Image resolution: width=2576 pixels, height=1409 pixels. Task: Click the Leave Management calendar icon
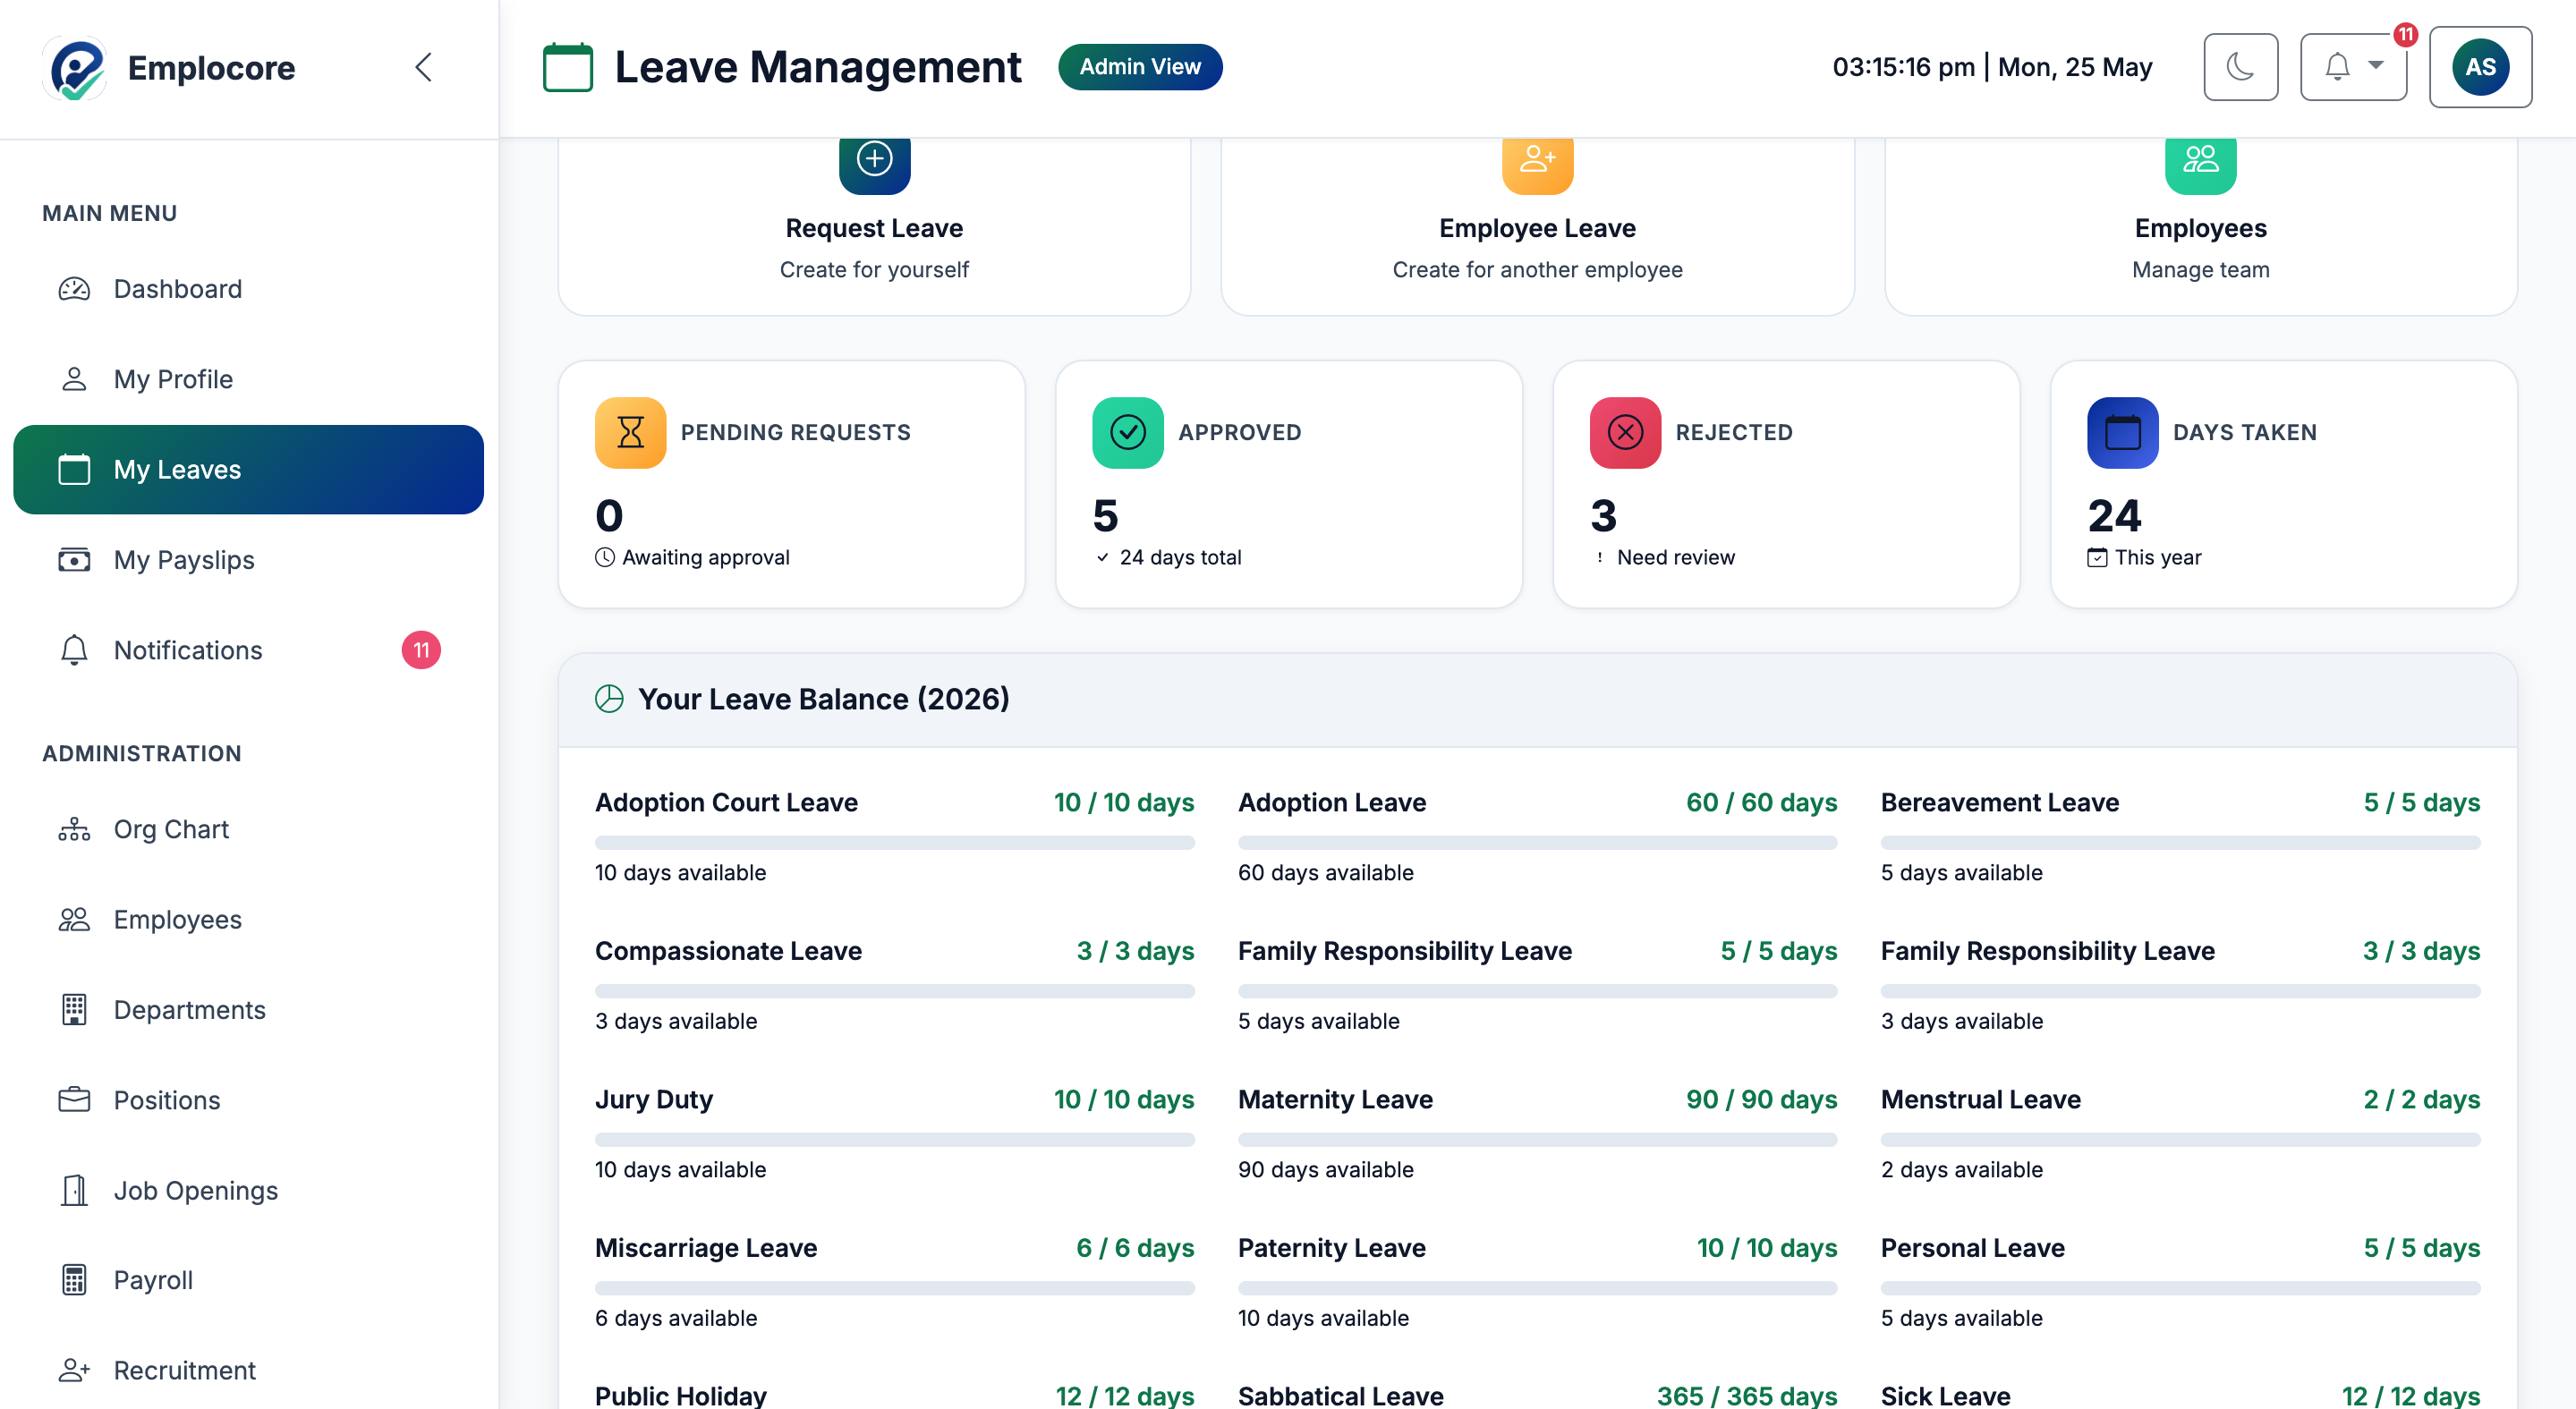coord(567,67)
